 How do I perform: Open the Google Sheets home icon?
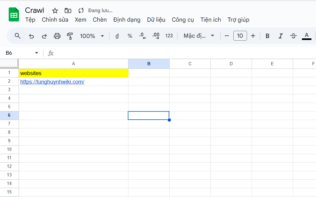coord(14,14)
